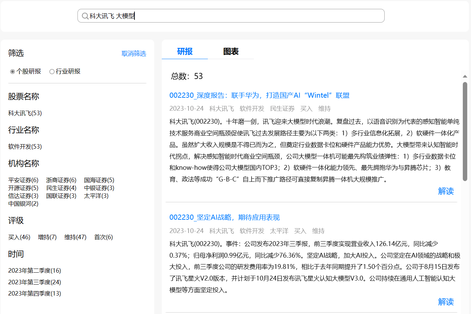Click the 取消筛选 link

coord(134,54)
